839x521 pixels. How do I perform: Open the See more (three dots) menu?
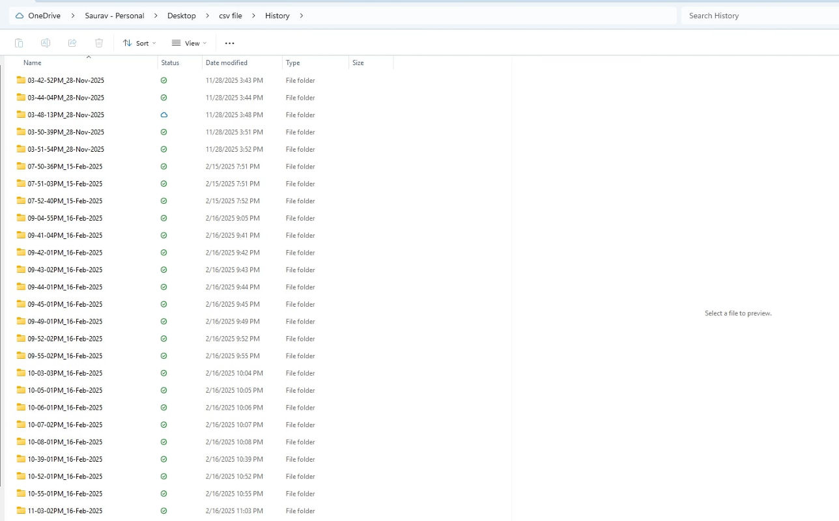(x=229, y=43)
